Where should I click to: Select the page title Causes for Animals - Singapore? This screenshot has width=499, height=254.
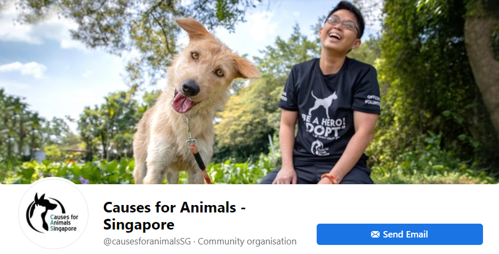174,216
